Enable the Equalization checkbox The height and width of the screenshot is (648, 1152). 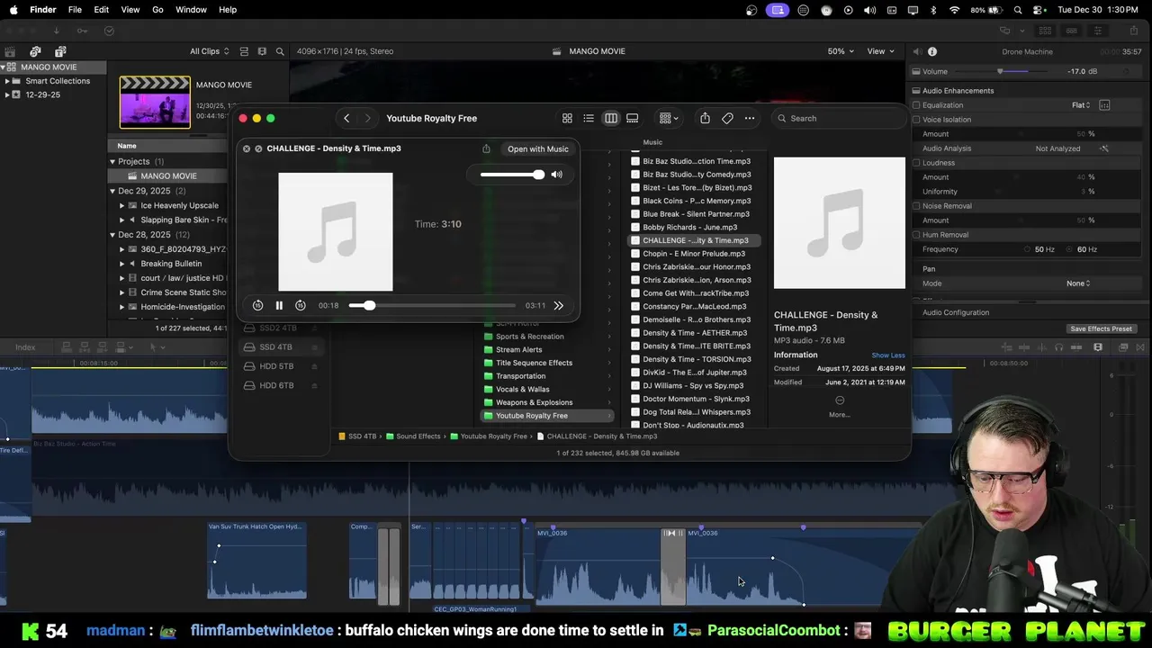(x=916, y=105)
